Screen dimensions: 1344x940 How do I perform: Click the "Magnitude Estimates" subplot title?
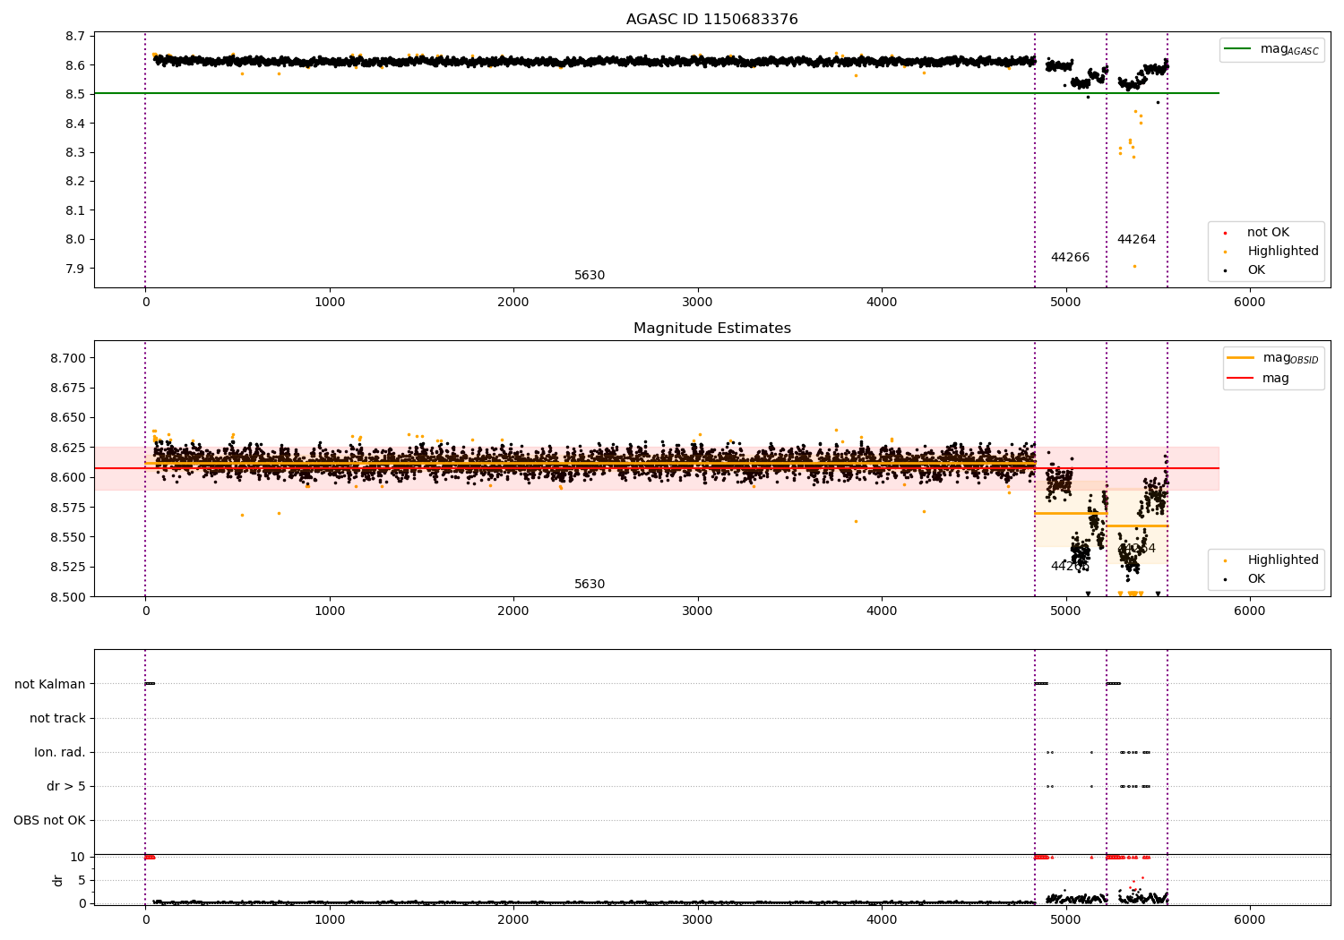(711, 329)
